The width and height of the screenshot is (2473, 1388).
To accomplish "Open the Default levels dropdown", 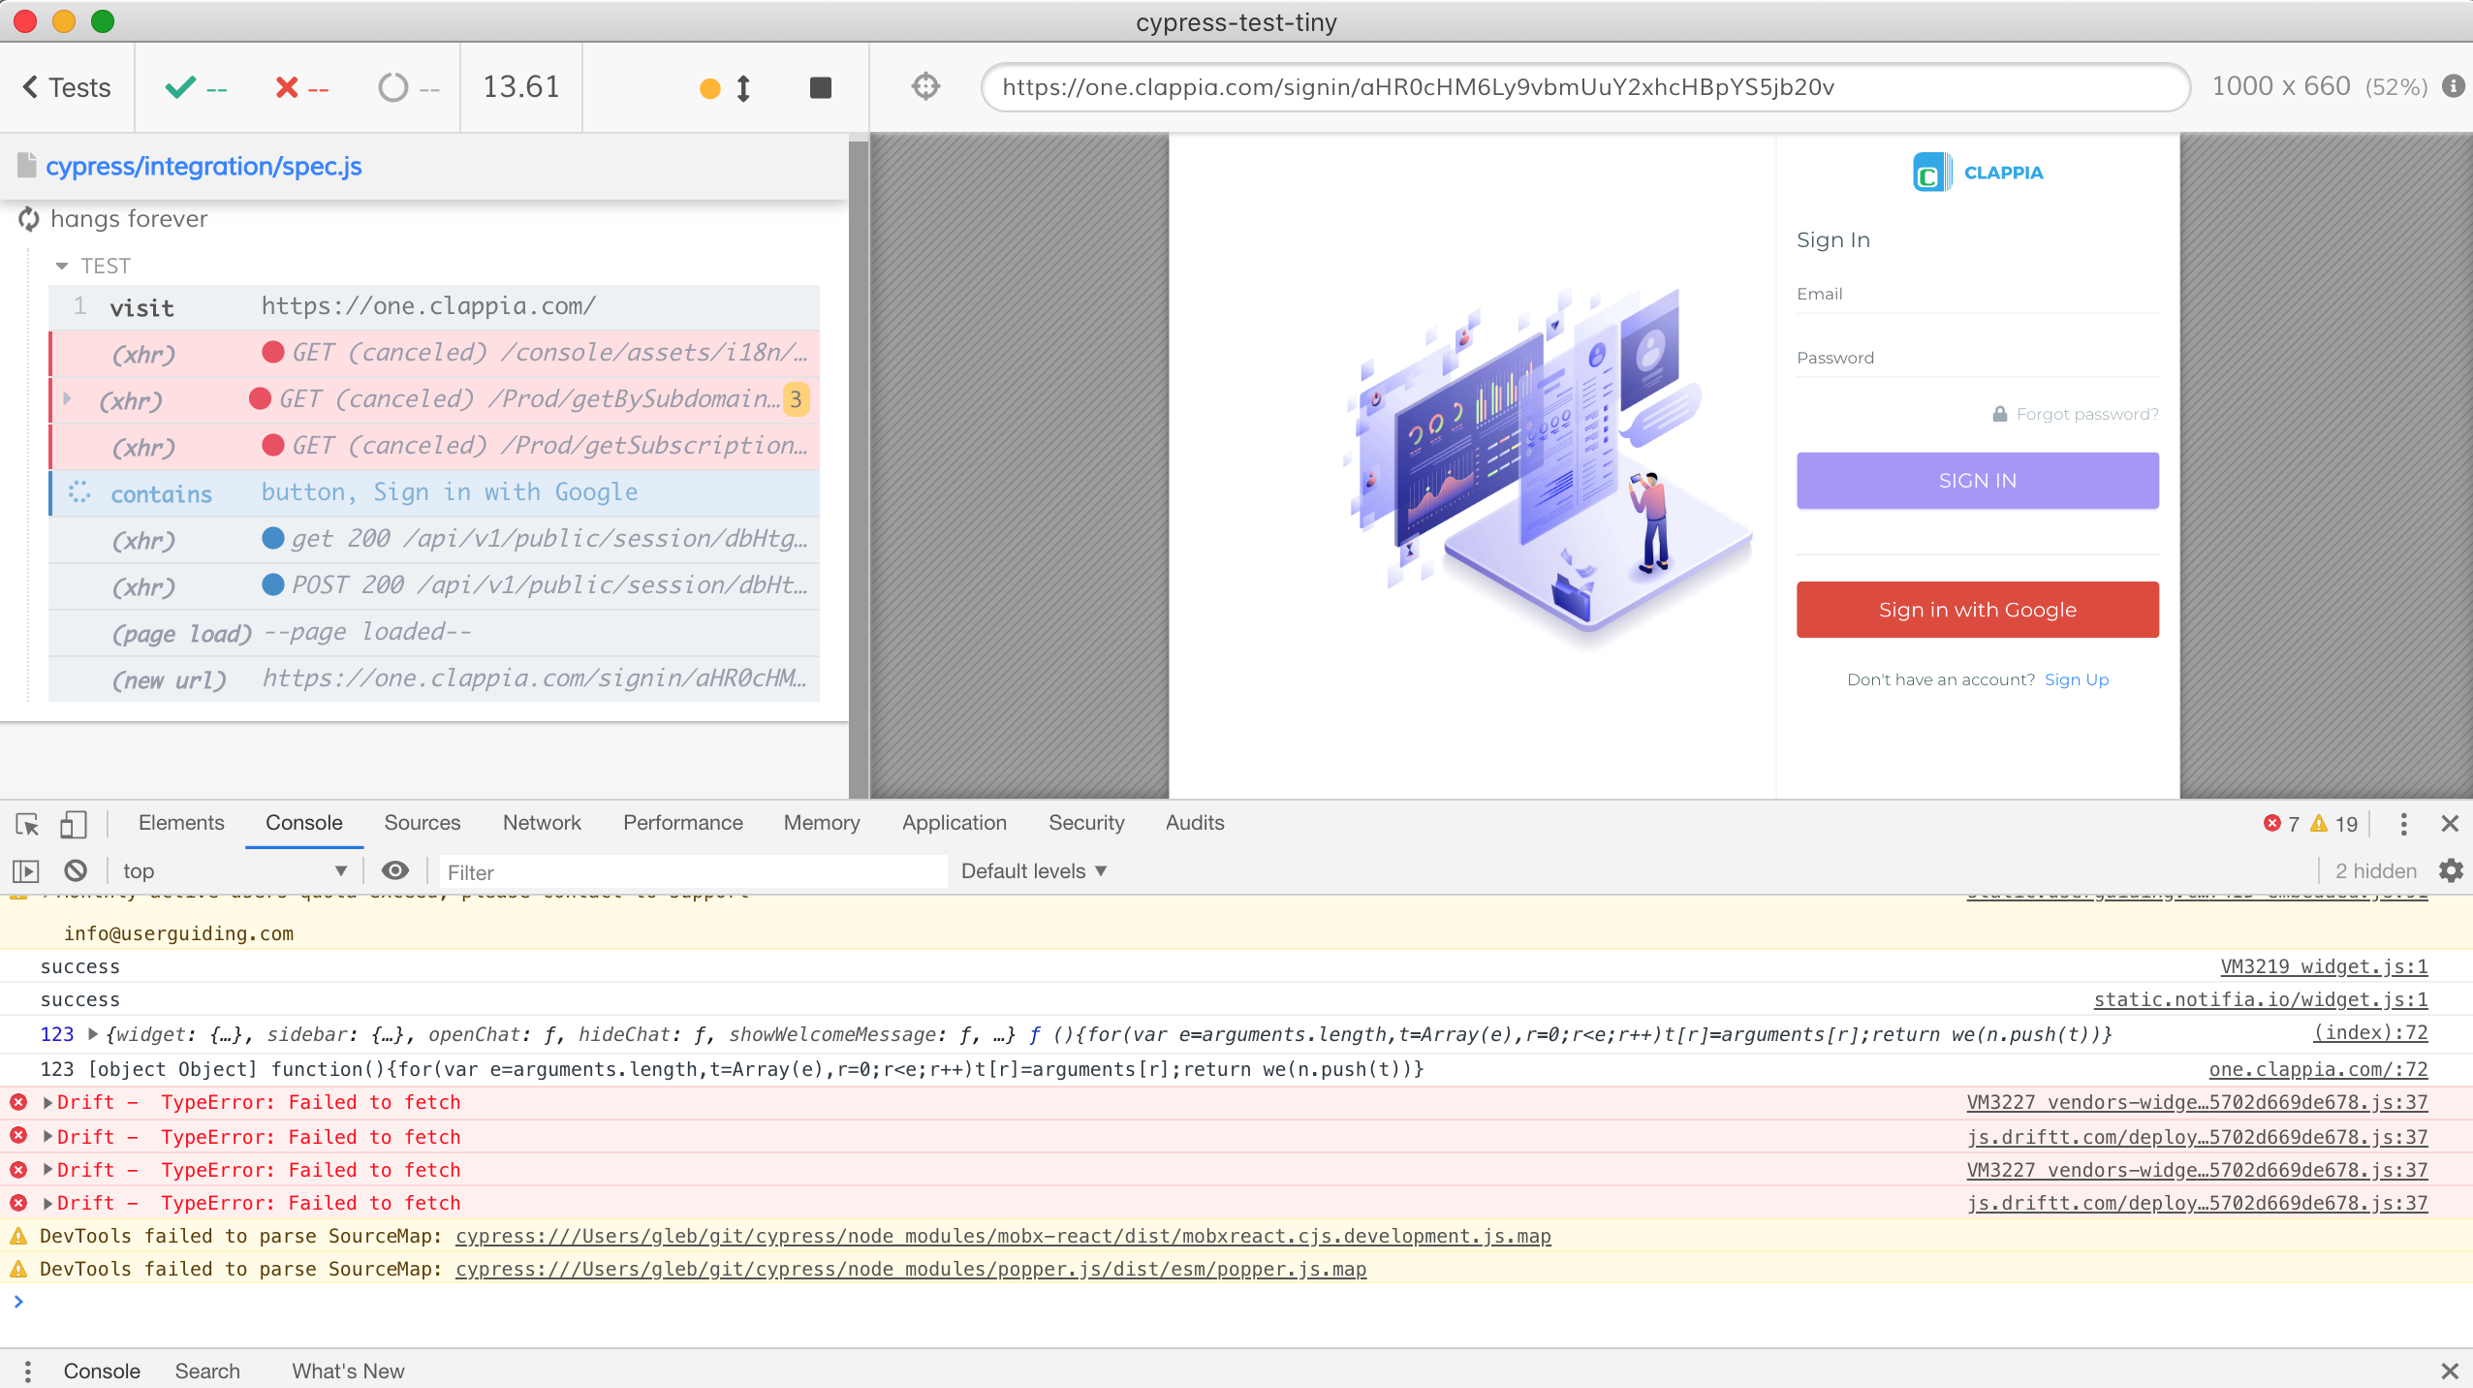I will (1030, 870).
